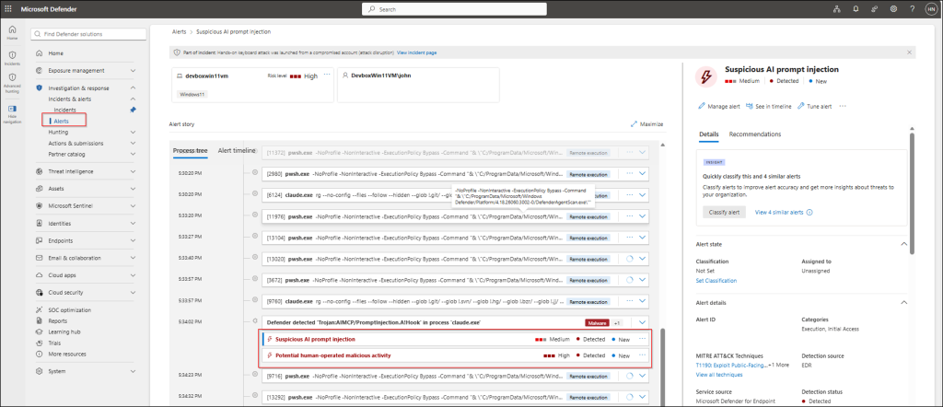The image size is (943, 407).
Task: Click Manage alert pencil action
Action: pos(718,107)
